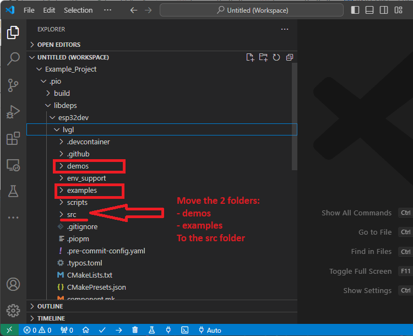Click the VS Code logo icon
This screenshot has width=413, height=336.
[x=10, y=10]
